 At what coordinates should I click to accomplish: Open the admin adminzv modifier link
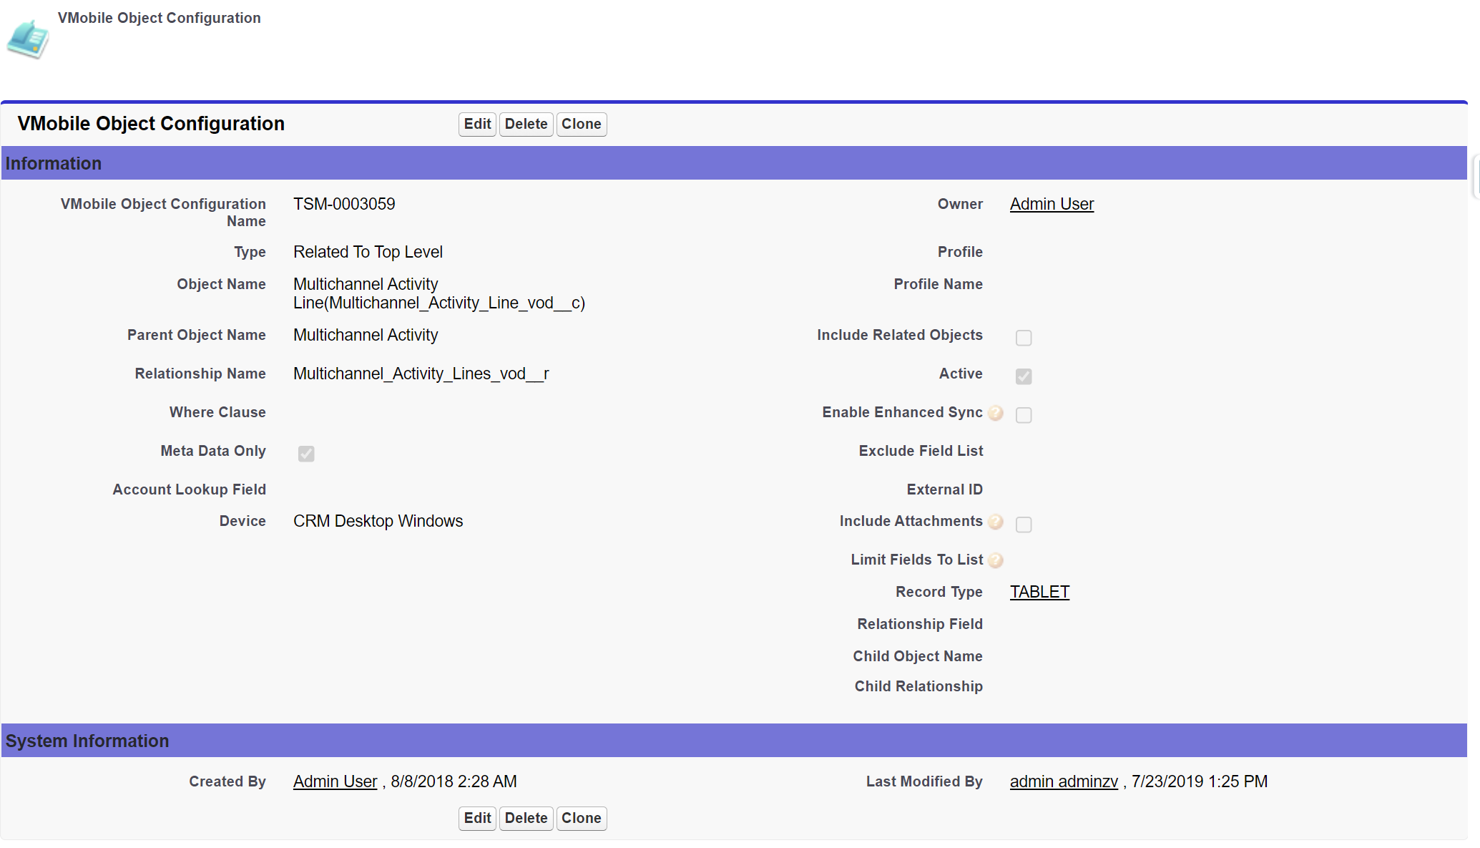point(1064,781)
